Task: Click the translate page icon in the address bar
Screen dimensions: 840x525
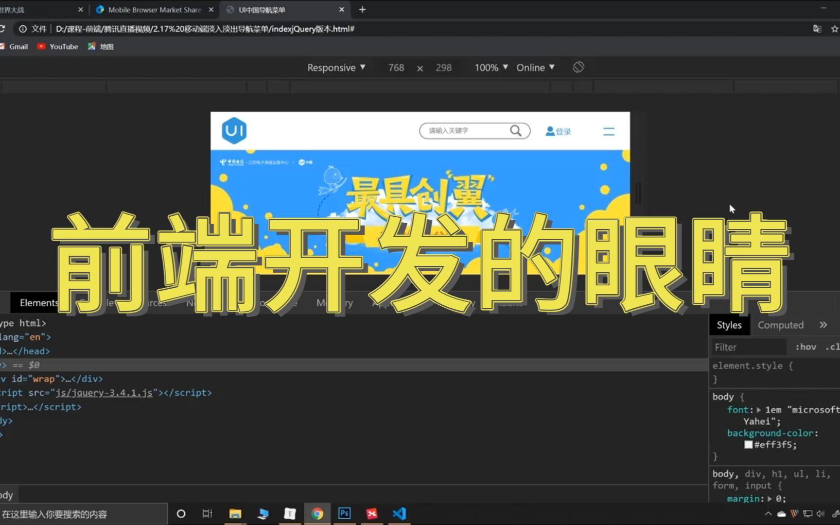Action: point(817,29)
